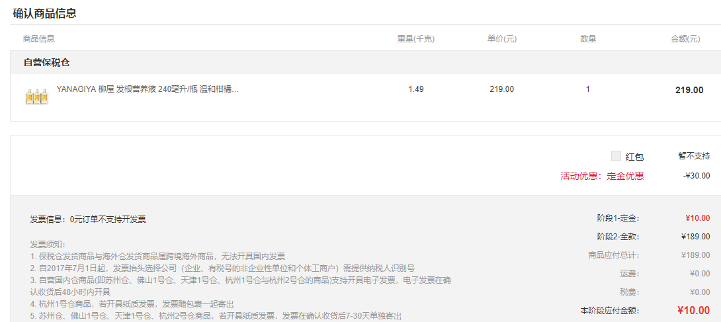The width and height of the screenshot is (721, 322).
Task: Click the 本阶段应付金额 label
Action: click(610, 311)
